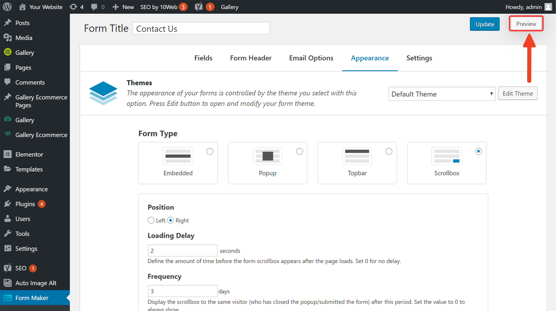Switch to the Email Options tab
The image size is (556, 311).
[x=311, y=58]
